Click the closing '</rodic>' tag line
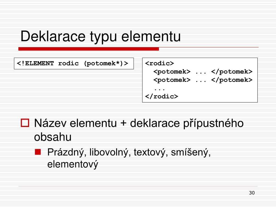The image size is (276, 207). click(161, 96)
